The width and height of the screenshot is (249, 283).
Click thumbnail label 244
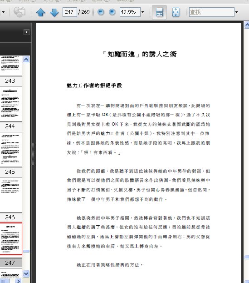point(10,126)
